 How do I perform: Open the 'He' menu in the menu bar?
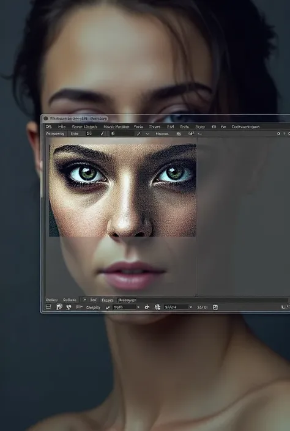click(223, 127)
